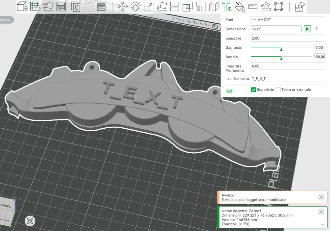This screenshot has width=330, height=231.
Task: Click the greyed Split to parts icon
Action: 88,7
